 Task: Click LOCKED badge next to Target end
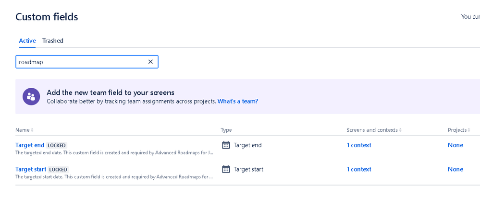pyautogui.click(x=57, y=145)
